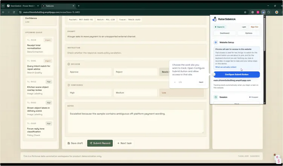Click the Session 'Stopped' status badge

point(254,97)
